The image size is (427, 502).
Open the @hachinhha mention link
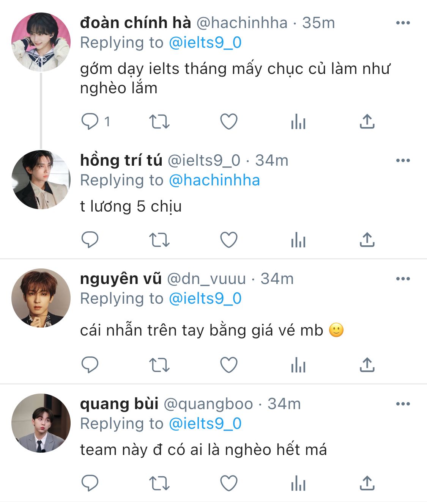pos(214,180)
